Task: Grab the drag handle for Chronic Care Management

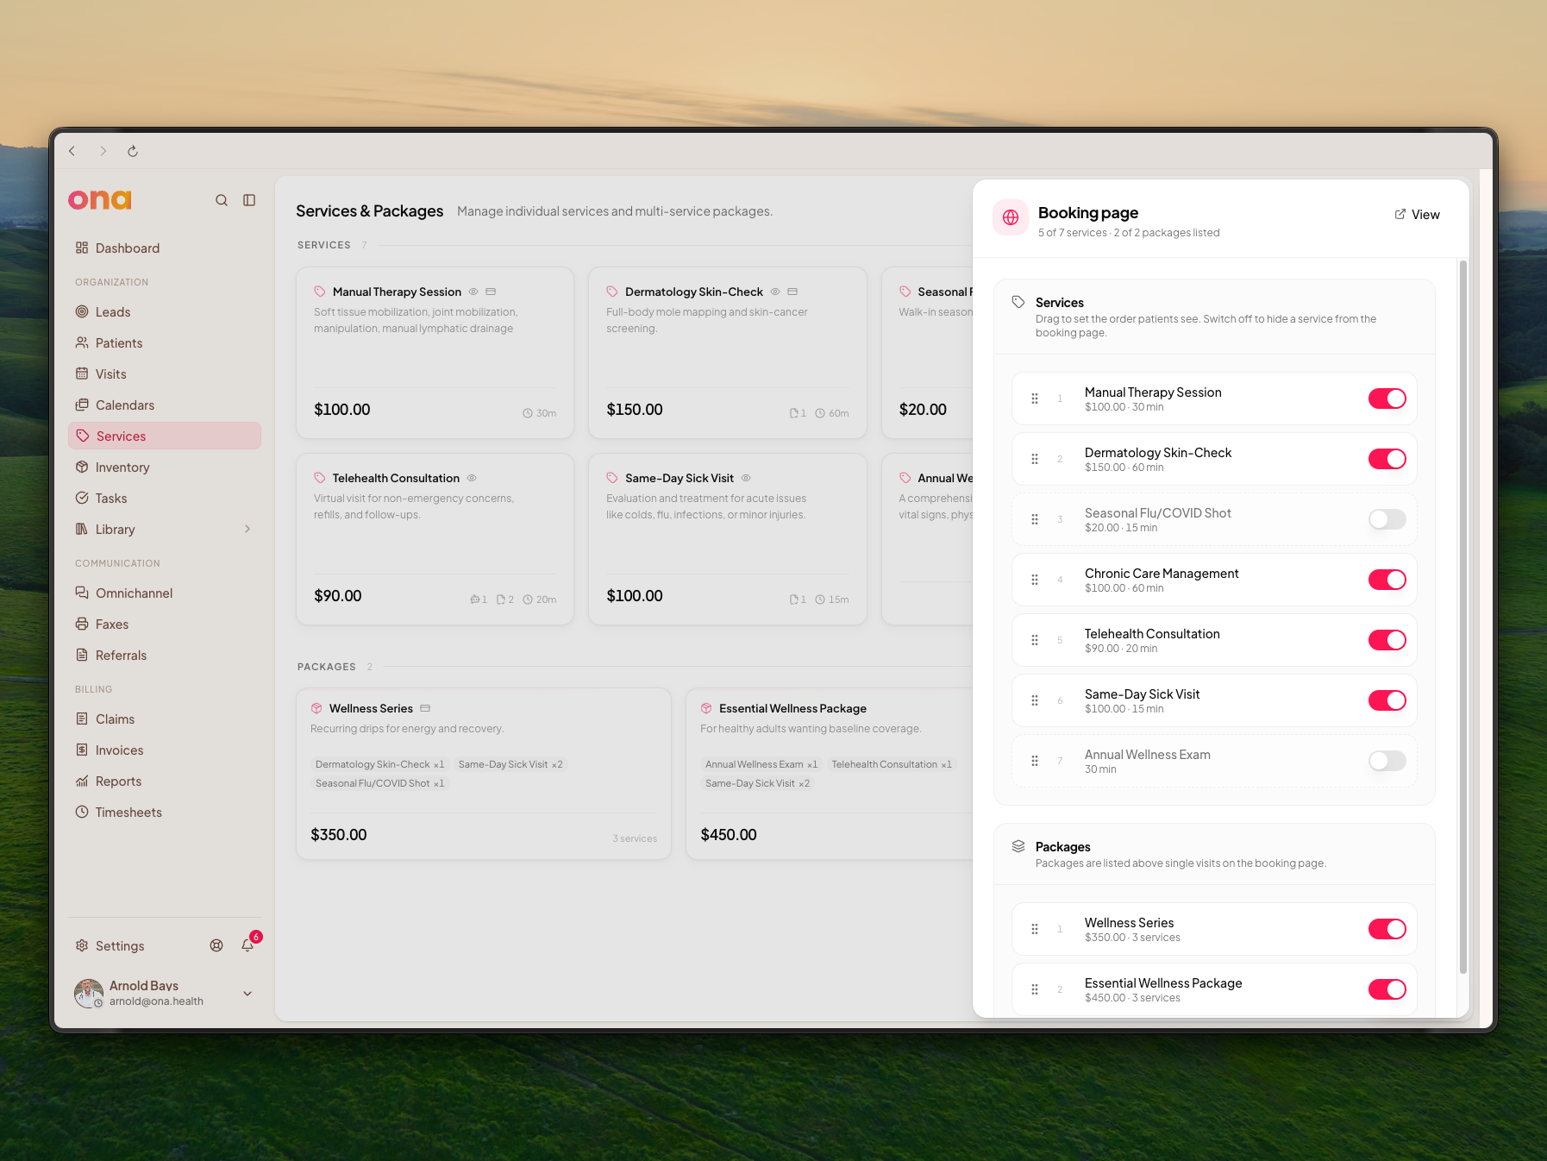Action: (x=1035, y=580)
